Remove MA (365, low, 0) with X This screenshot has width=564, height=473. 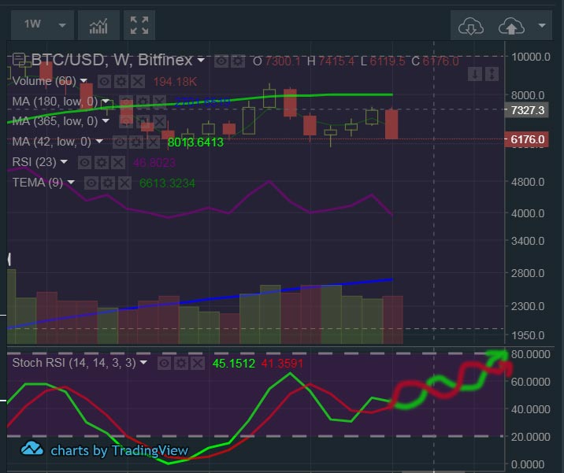159,121
